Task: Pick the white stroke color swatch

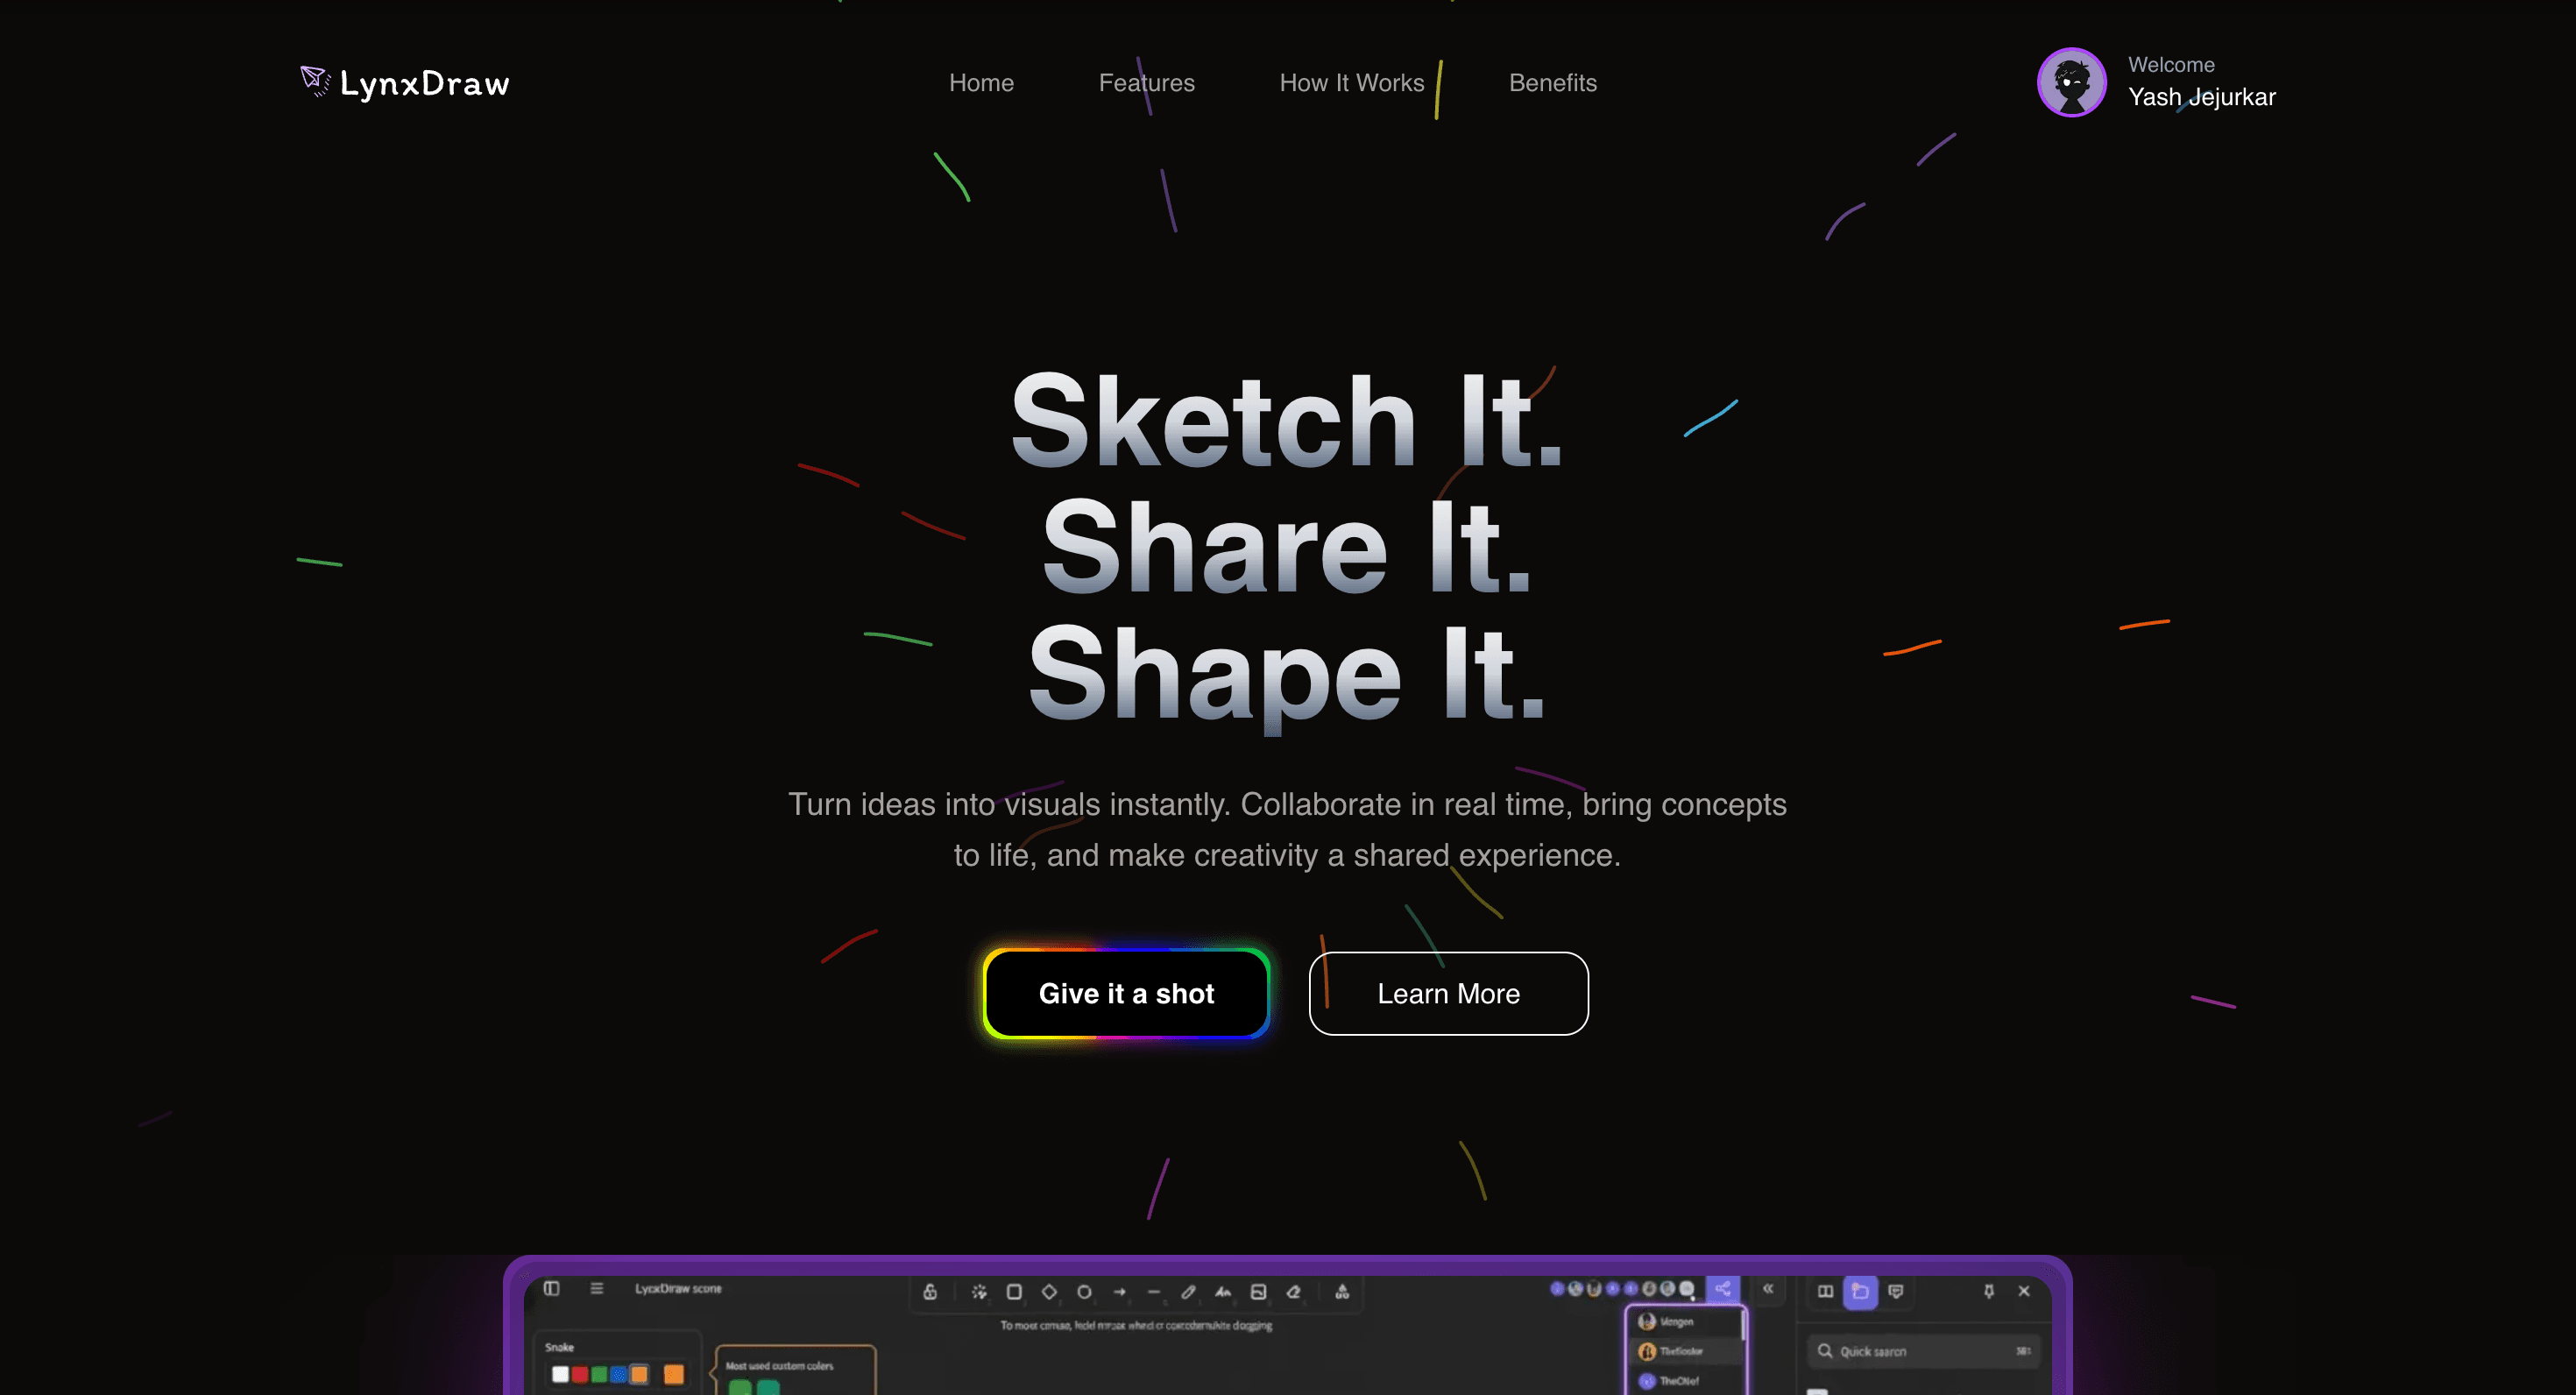Action: click(x=560, y=1374)
